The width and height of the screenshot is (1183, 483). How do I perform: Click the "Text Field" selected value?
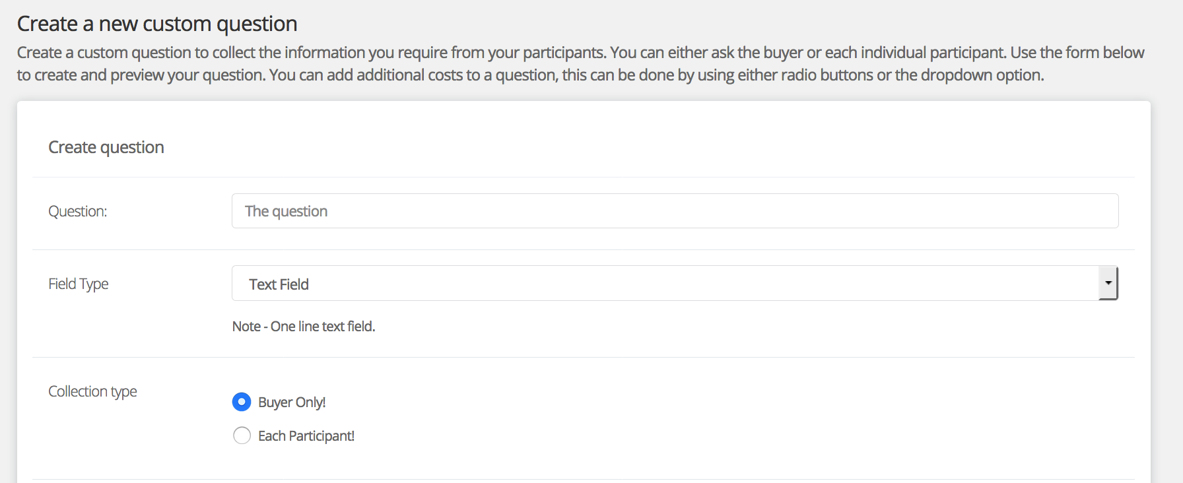tap(279, 284)
